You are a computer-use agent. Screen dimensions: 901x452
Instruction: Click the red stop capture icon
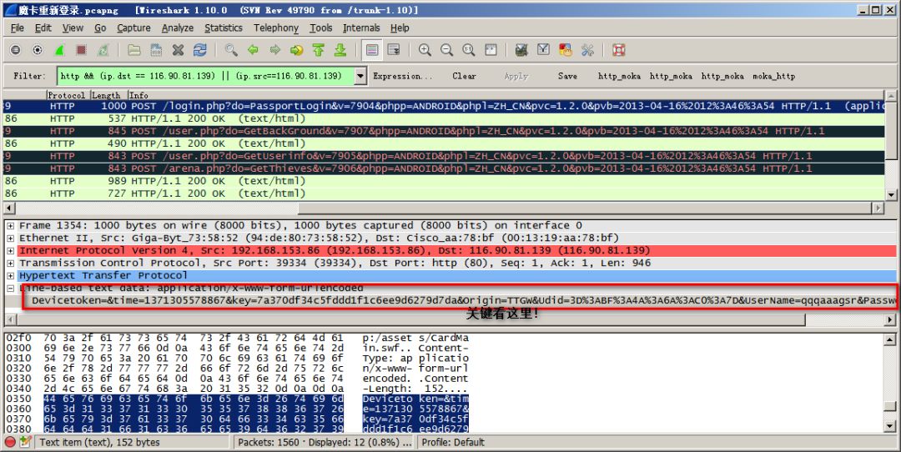pos(81,50)
